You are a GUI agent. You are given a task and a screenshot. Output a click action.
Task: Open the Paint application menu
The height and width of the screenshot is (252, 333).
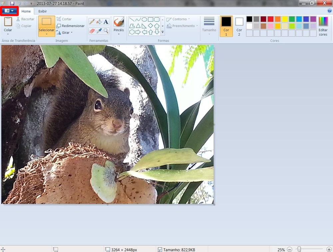tap(9, 11)
